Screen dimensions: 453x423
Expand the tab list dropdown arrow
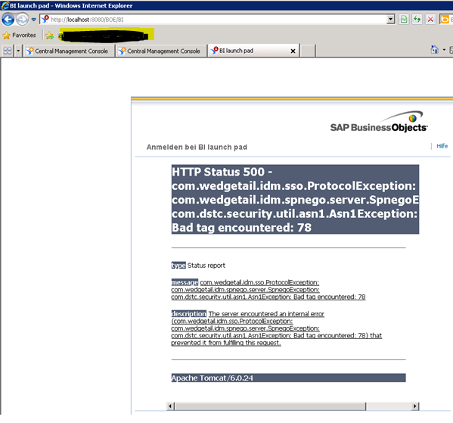pyautogui.click(x=18, y=51)
